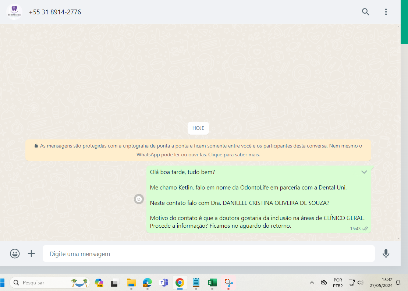The width and height of the screenshot is (408, 291).
Task: Open the Windows Start menu
Action: [2, 283]
